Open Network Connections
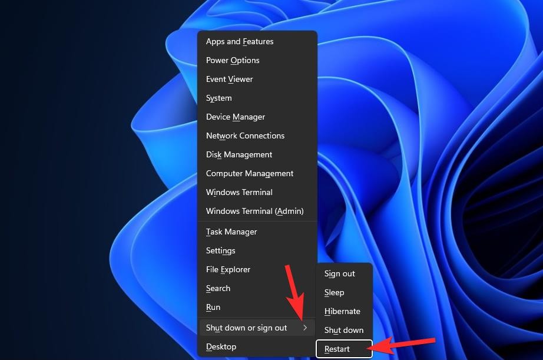543x360 pixels. [x=245, y=136]
